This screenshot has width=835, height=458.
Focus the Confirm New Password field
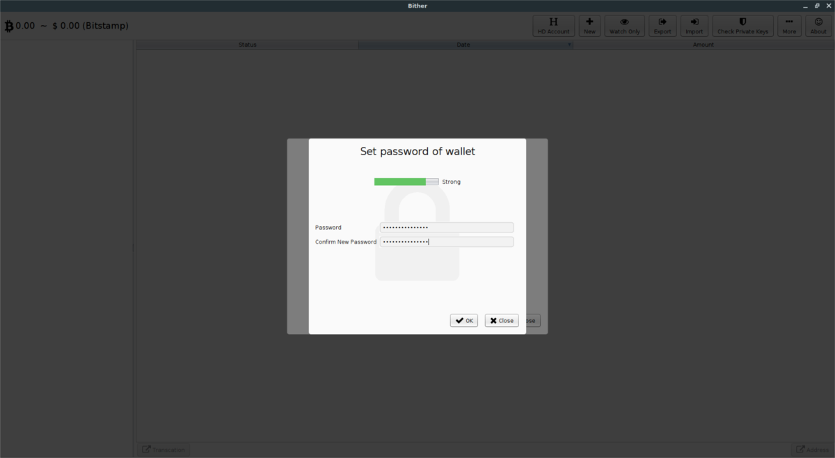pos(447,242)
